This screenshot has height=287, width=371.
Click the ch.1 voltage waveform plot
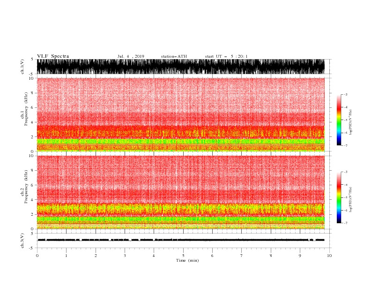point(180,67)
